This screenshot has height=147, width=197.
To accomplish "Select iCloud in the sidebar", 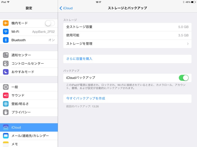I will click(29, 127).
